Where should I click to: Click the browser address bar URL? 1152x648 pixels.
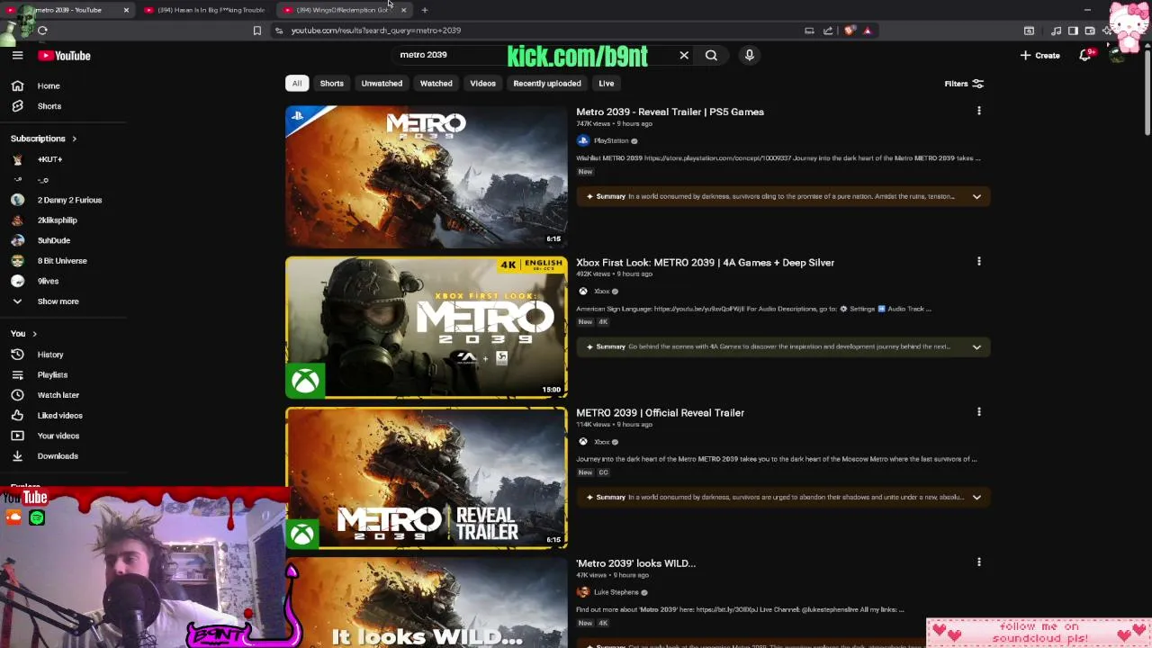coord(375,31)
